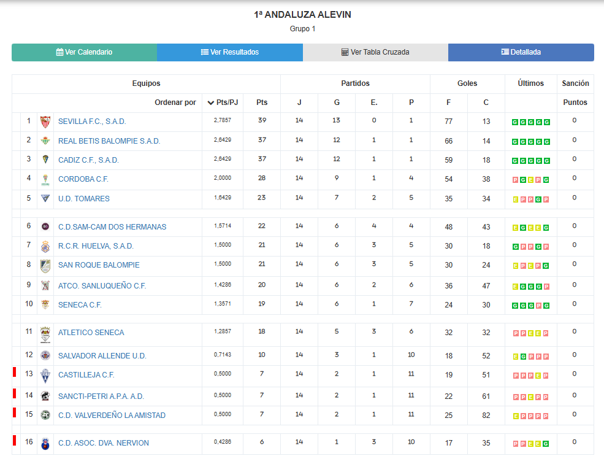The image size is (604, 464).
Task: Open the U.D. TOMARES team link
Action: [83, 199]
